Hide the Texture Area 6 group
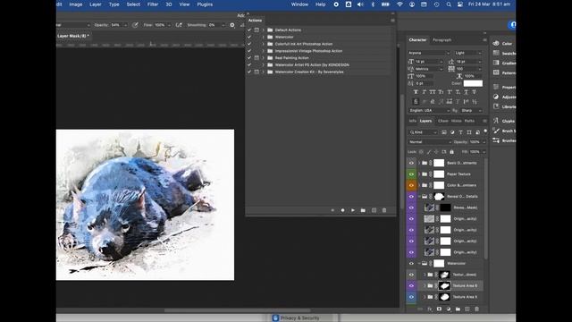The width and height of the screenshot is (572, 322). point(411,286)
